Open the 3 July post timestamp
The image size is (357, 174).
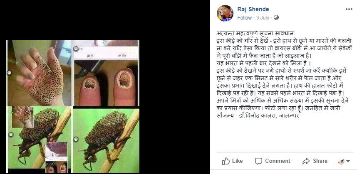point(263,18)
